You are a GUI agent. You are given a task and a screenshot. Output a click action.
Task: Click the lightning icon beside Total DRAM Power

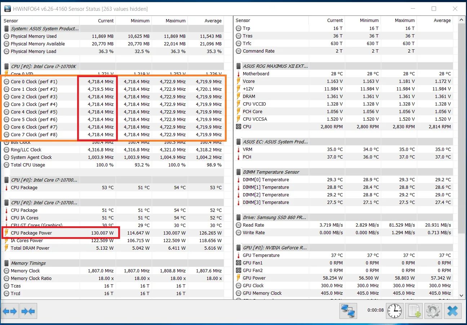[x=6, y=248]
